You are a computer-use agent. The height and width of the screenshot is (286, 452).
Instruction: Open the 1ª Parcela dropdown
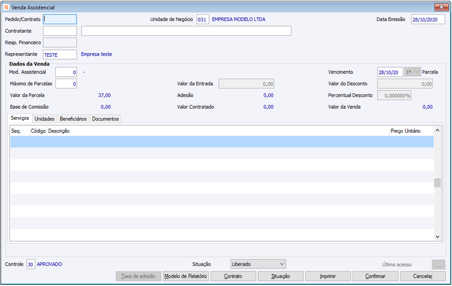pos(412,72)
